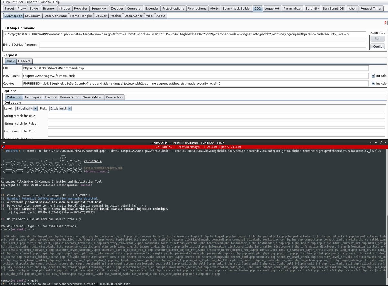Screen dimensions: 388x286
Task: Switch to the Headers request tab
Action: point(24,61)
